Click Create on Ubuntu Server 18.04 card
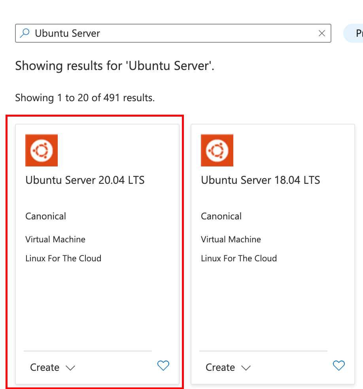The width and height of the screenshot is (363, 389). click(x=220, y=367)
